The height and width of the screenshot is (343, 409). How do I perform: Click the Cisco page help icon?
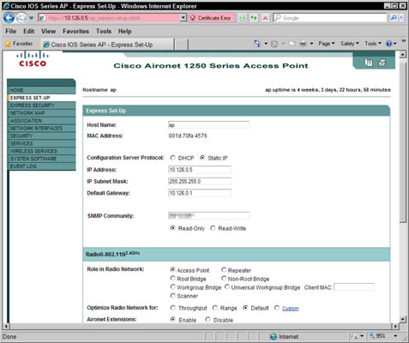coord(369,63)
